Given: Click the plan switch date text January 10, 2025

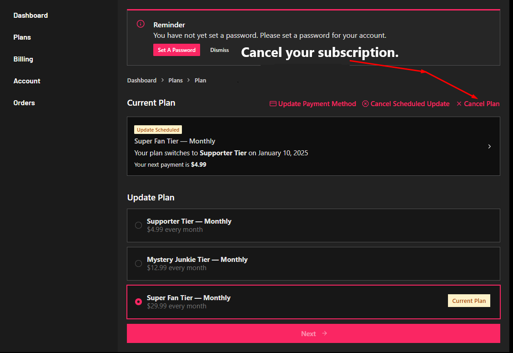Looking at the screenshot, I should click(283, 153).
